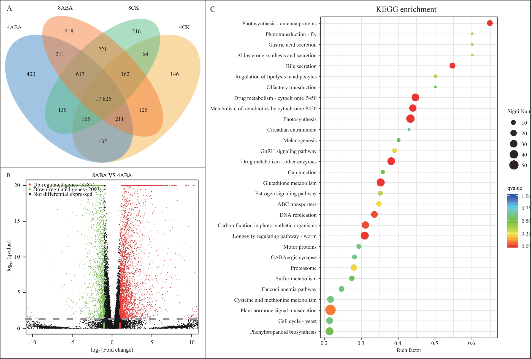Click the 4CK Venn diagram label

click(184, 27)
